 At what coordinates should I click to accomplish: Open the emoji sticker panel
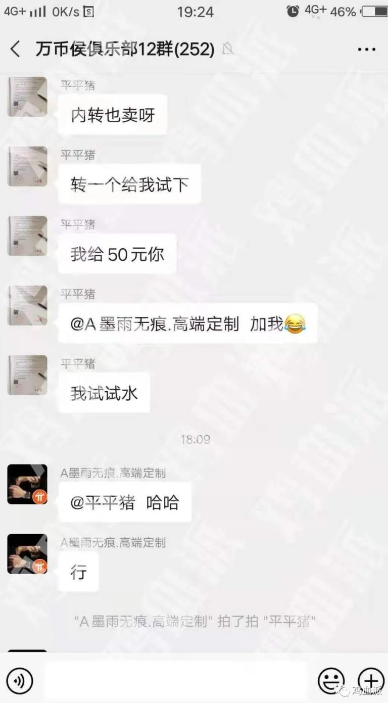coord(331,681)
